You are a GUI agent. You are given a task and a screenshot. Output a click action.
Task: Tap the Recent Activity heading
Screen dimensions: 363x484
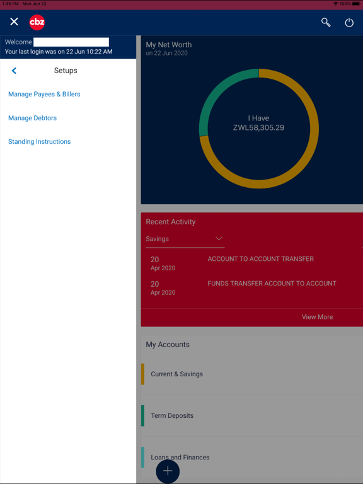(171, 222)
